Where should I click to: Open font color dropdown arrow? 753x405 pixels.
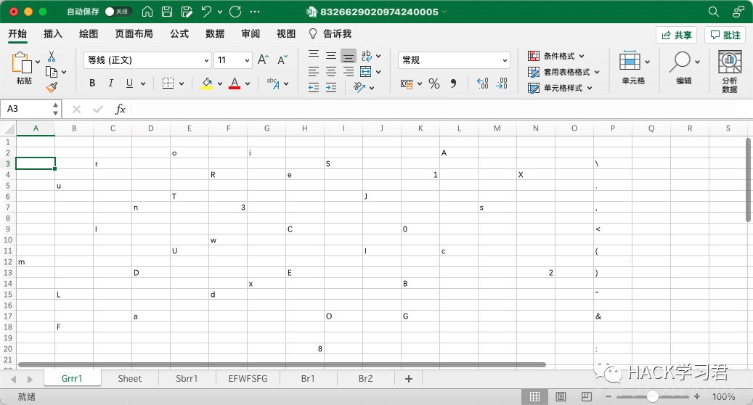pos(248,83)
